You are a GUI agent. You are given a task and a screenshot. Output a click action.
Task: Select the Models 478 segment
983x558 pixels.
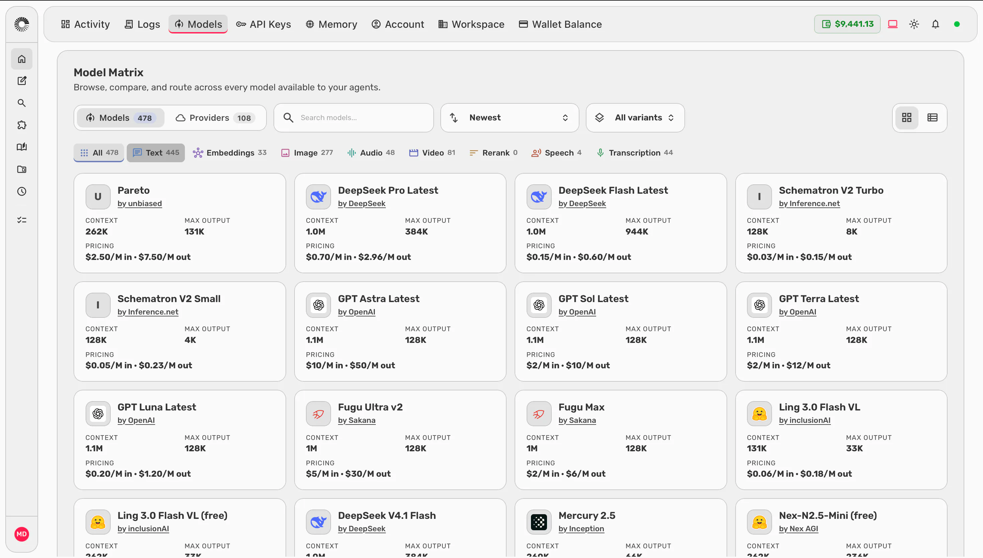(x=121, y=118)
